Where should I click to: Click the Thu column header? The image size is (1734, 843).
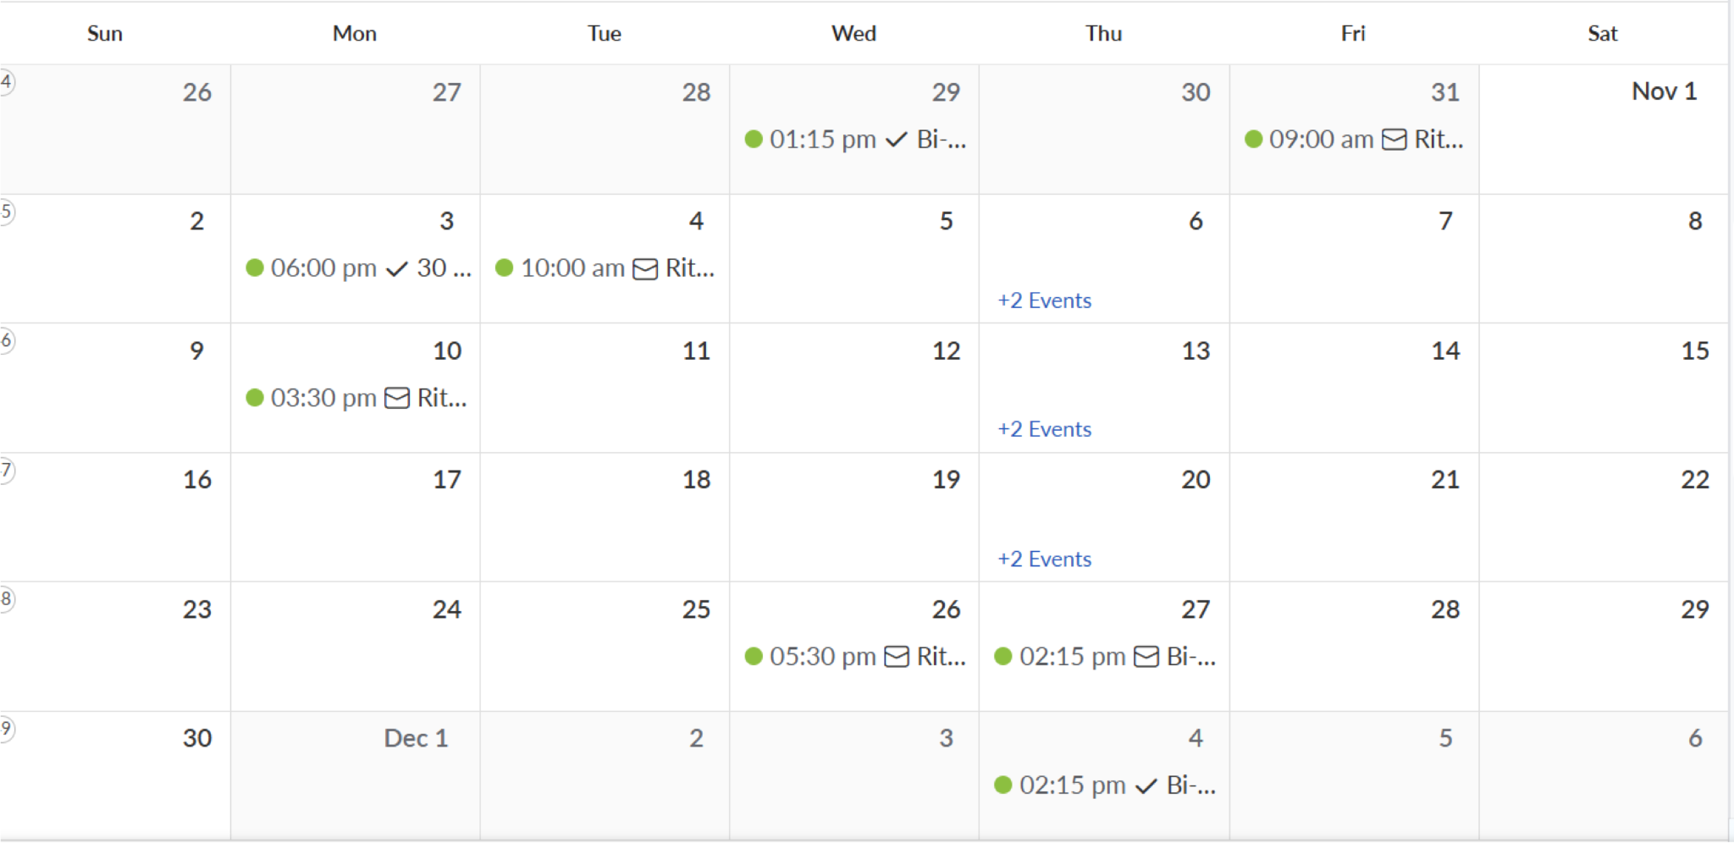tap(1103, 33)
